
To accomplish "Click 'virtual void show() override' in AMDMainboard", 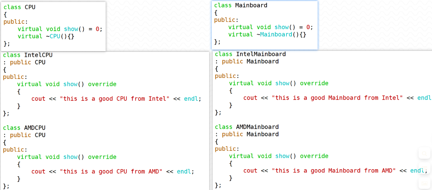I will [x=279, y=156].
